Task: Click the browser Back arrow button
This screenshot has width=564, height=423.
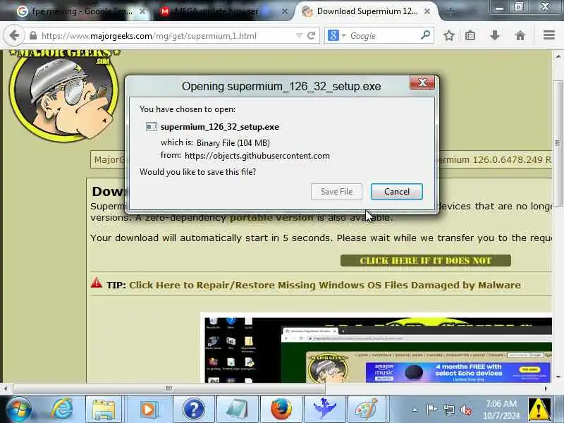Action: pyautogui.click(x=14, y=36)
